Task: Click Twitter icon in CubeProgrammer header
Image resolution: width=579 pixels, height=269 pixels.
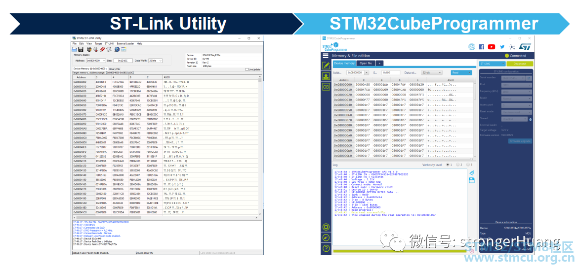Action: point(502,47)
